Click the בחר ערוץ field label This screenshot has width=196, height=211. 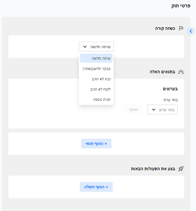[x=170, y=100]
